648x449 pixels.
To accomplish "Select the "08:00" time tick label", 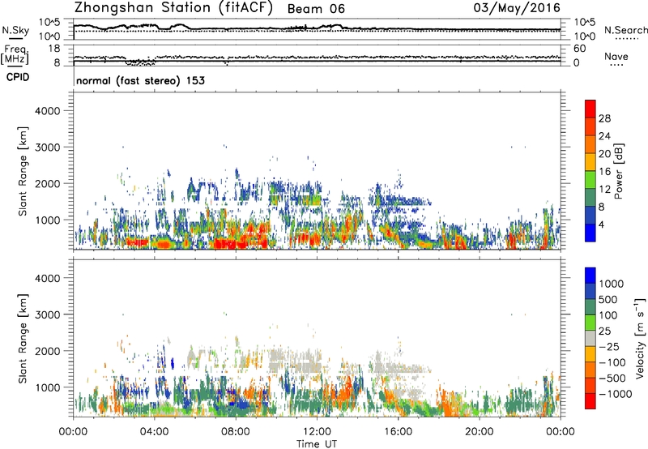I will click(x=236, y=432).
